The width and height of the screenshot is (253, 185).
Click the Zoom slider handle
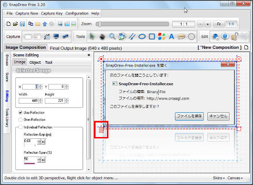[99, 24]
